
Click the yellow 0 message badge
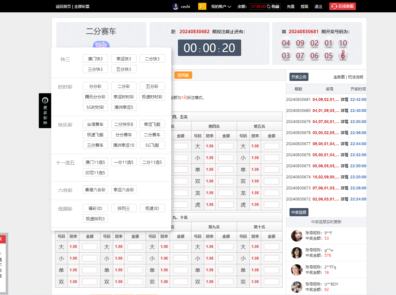click(x=202, y=6)
